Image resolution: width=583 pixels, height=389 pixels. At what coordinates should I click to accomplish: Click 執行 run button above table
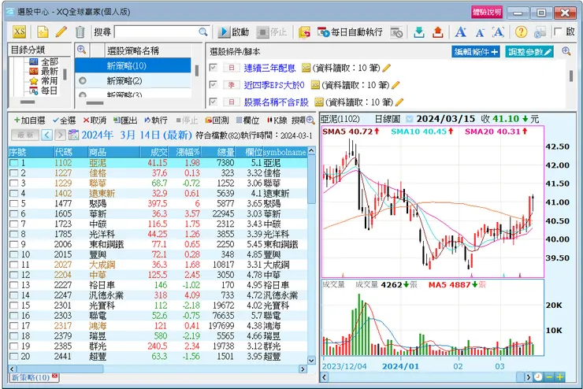(x=156, y=120)
